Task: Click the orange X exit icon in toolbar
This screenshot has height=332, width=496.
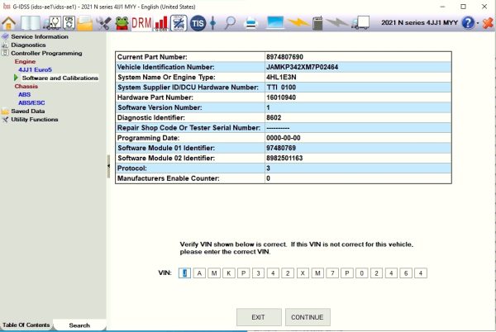Action: coord(488,23)
